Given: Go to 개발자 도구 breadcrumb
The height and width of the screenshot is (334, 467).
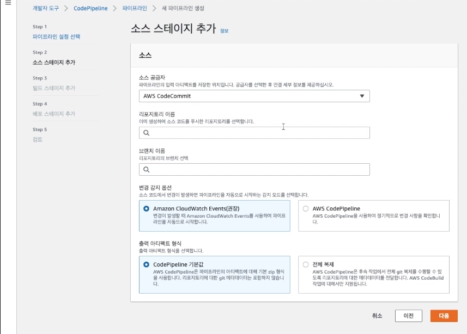Looking at the screenshot, I should point(46,8).
